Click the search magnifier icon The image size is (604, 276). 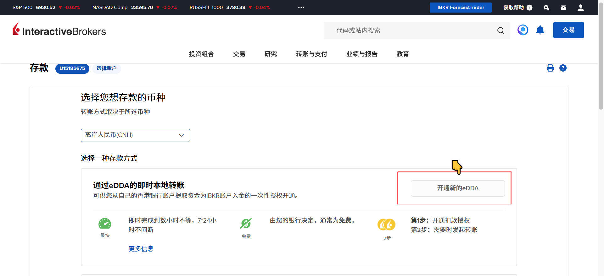pyautogui.click(x=501, y=30)
